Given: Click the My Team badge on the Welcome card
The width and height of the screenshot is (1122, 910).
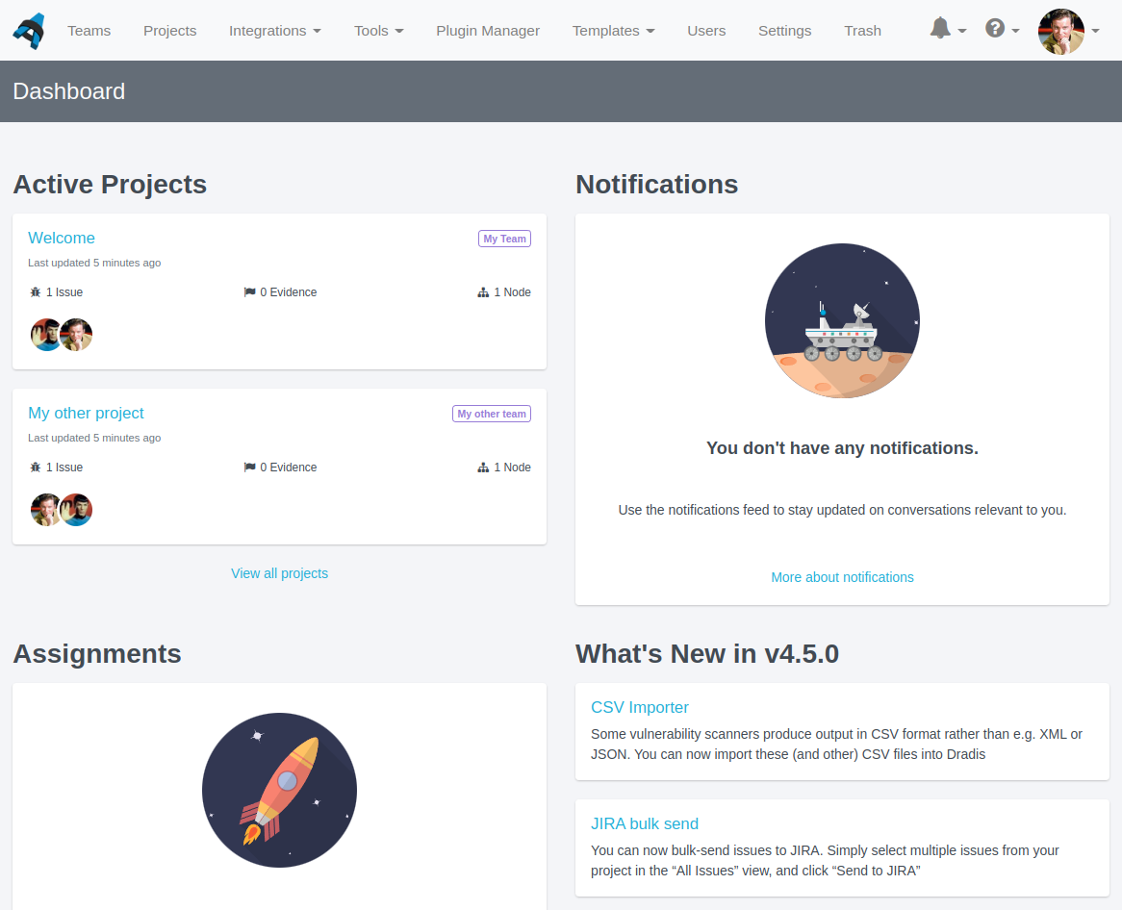Looking at the screenshot, I should pyautogui.click(x=504, y=238).
